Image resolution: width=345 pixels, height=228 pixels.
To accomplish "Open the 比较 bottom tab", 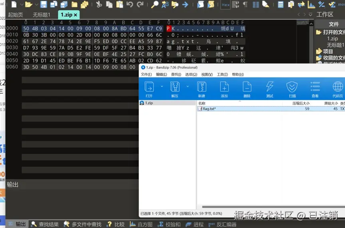I will 115,224.
